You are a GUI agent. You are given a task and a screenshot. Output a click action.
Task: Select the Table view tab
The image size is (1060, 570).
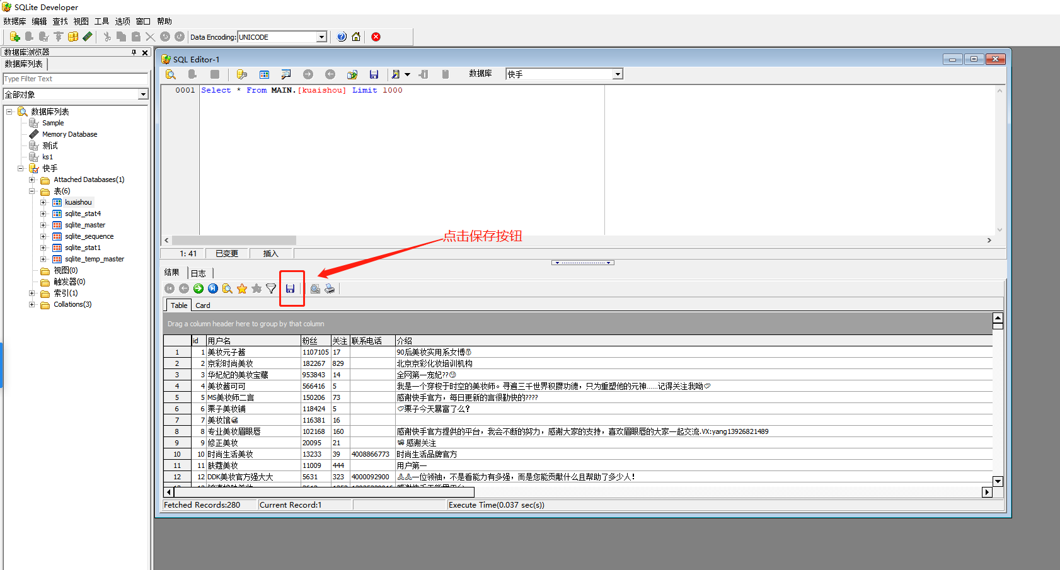click(x=179, y=305)
